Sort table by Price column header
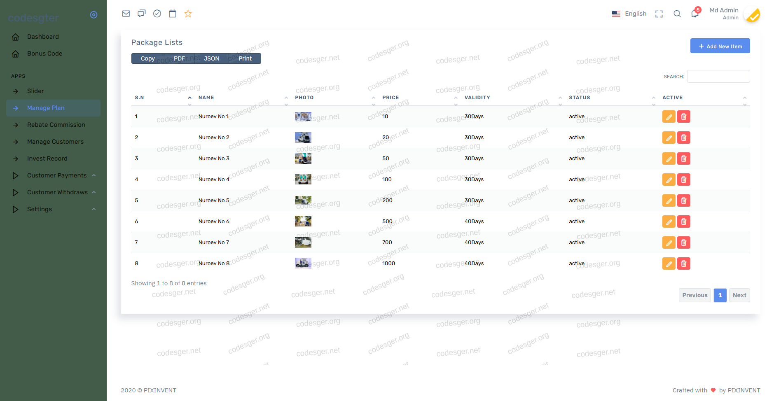Image resolution: width=774 pixels, height=401 pixels. [390, 98]
